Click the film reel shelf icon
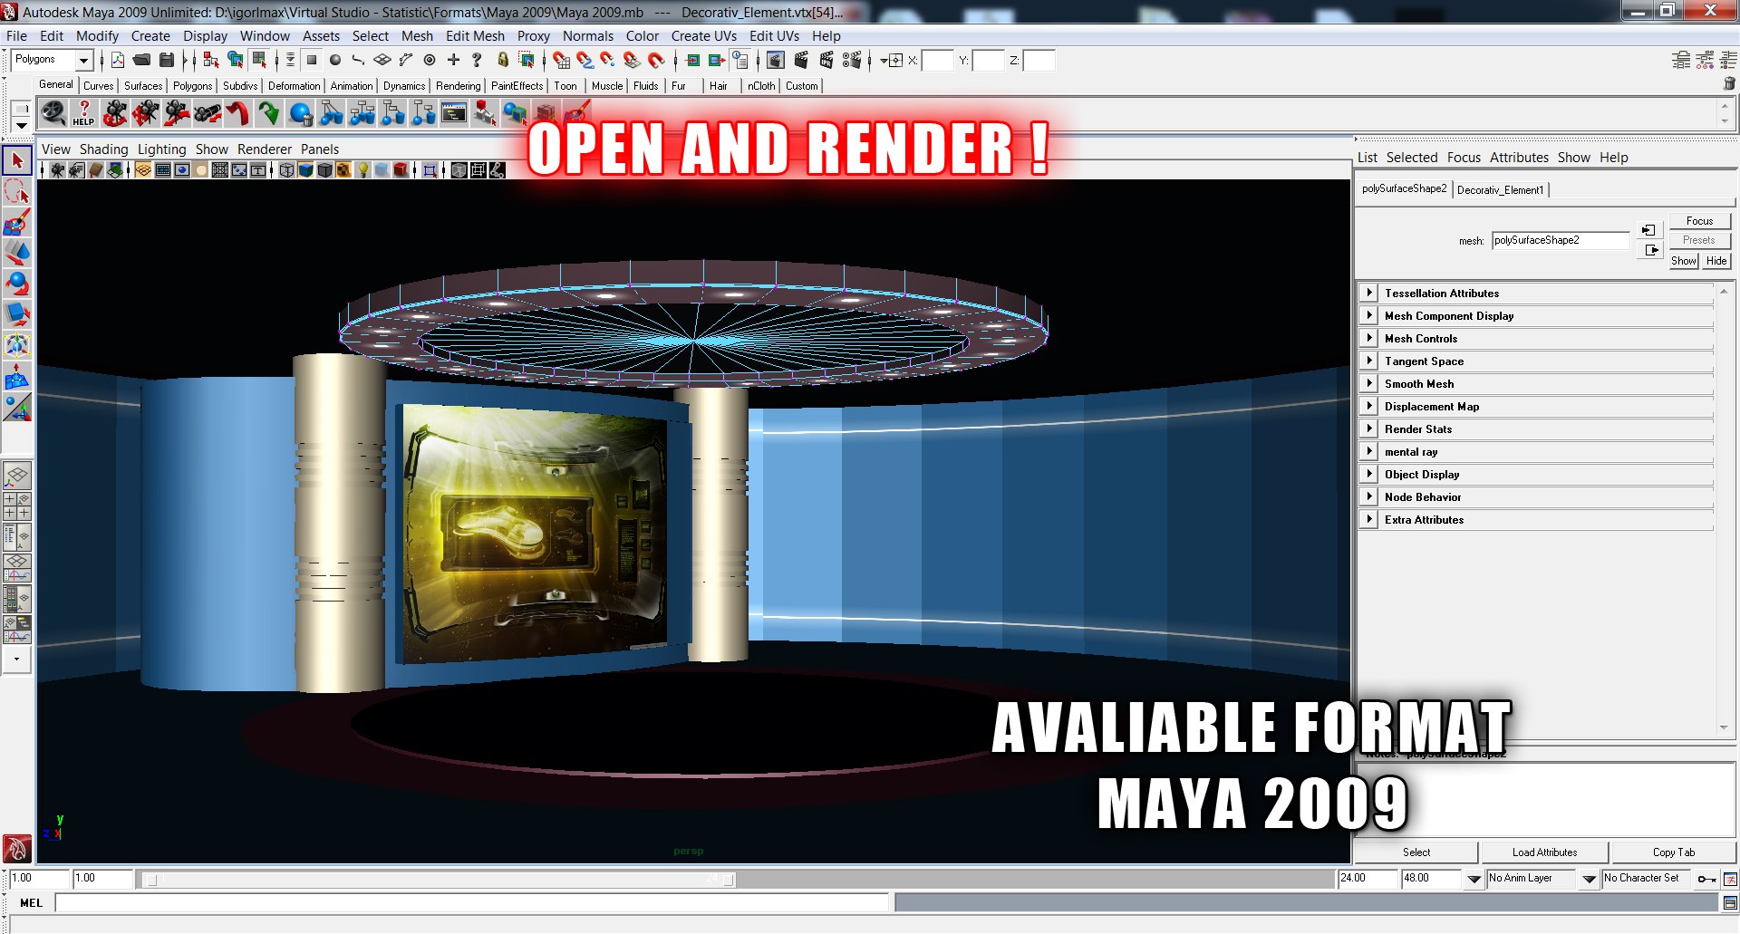The image size is (1740, 934). coord(53,114)
